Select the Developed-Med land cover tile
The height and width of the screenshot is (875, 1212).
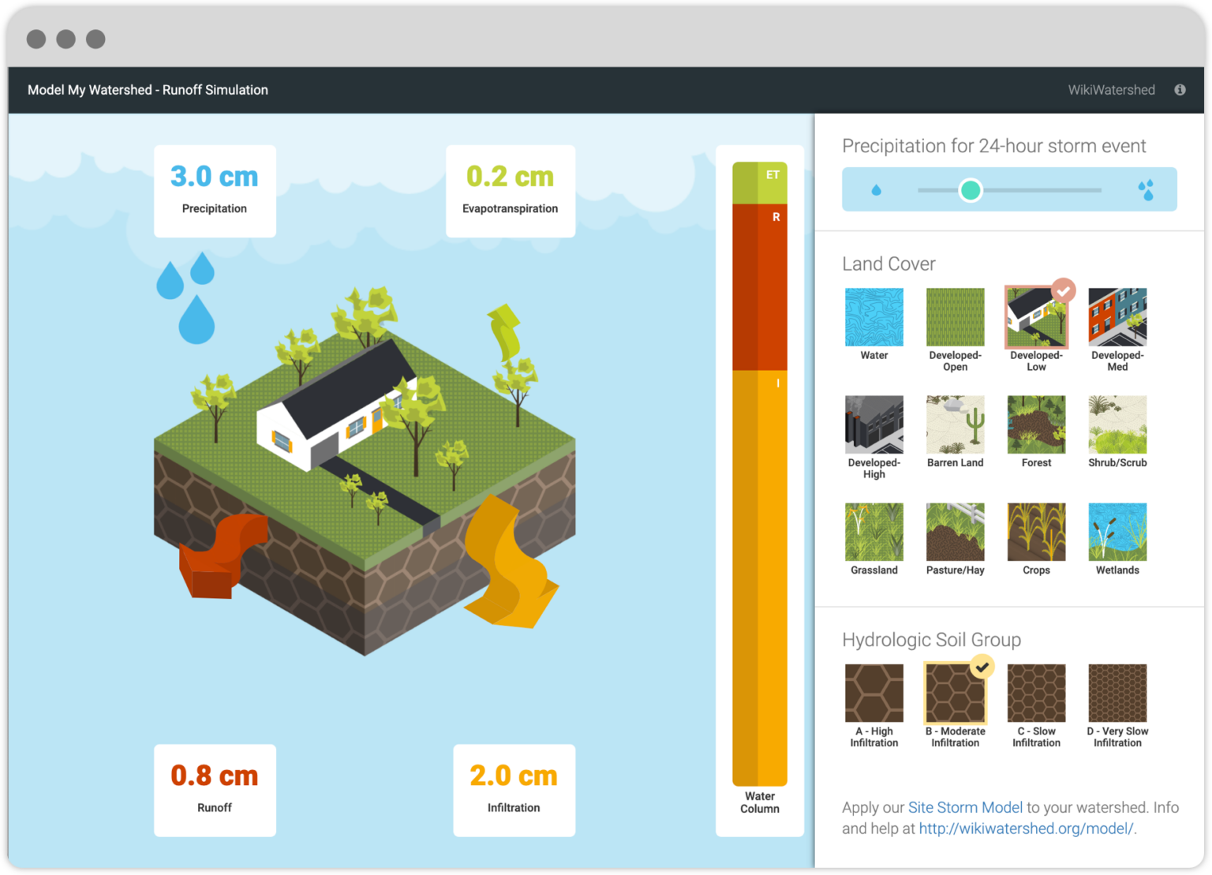pos(1117,316)
